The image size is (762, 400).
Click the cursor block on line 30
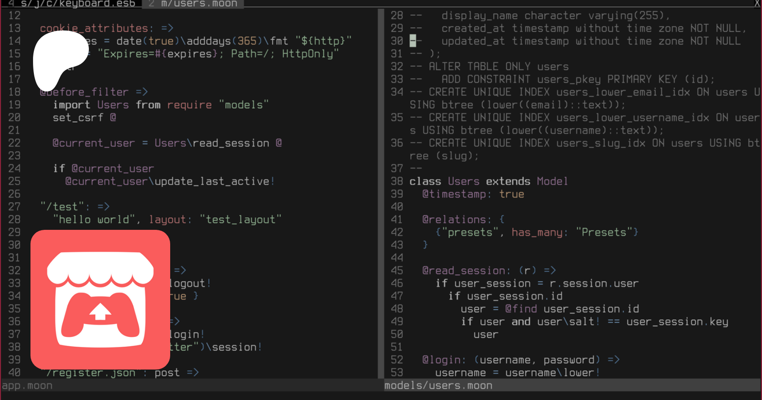[x=413, y=41]
